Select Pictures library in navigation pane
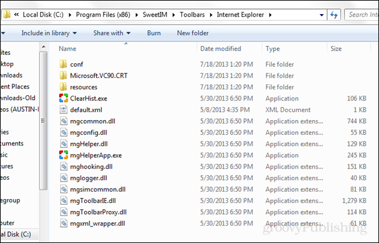 (7, 166)
